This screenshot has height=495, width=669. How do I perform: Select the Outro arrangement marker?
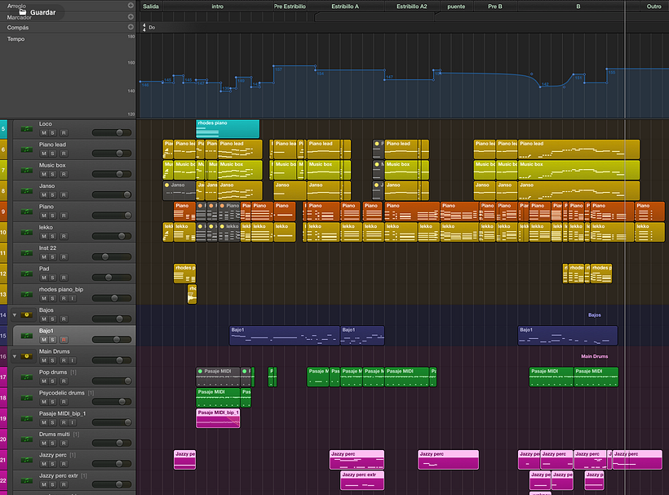653,7
